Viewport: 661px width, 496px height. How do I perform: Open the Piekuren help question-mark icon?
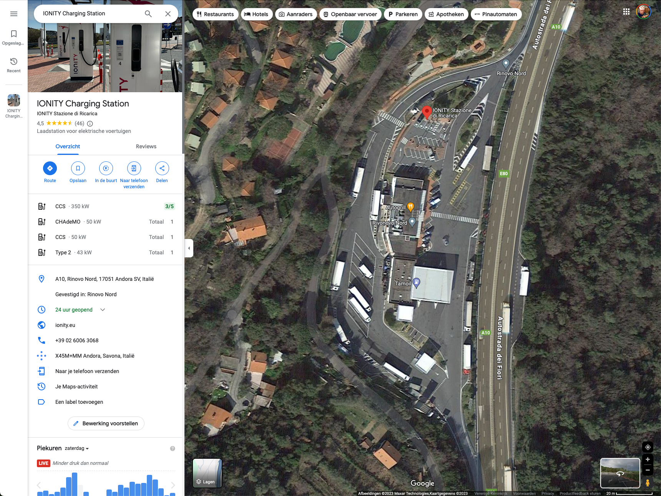[173, 448]
